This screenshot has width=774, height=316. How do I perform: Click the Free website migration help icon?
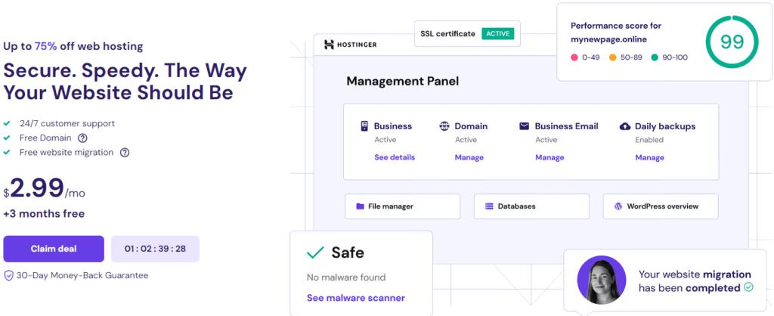pyautogui.click(x=125, y=153)
